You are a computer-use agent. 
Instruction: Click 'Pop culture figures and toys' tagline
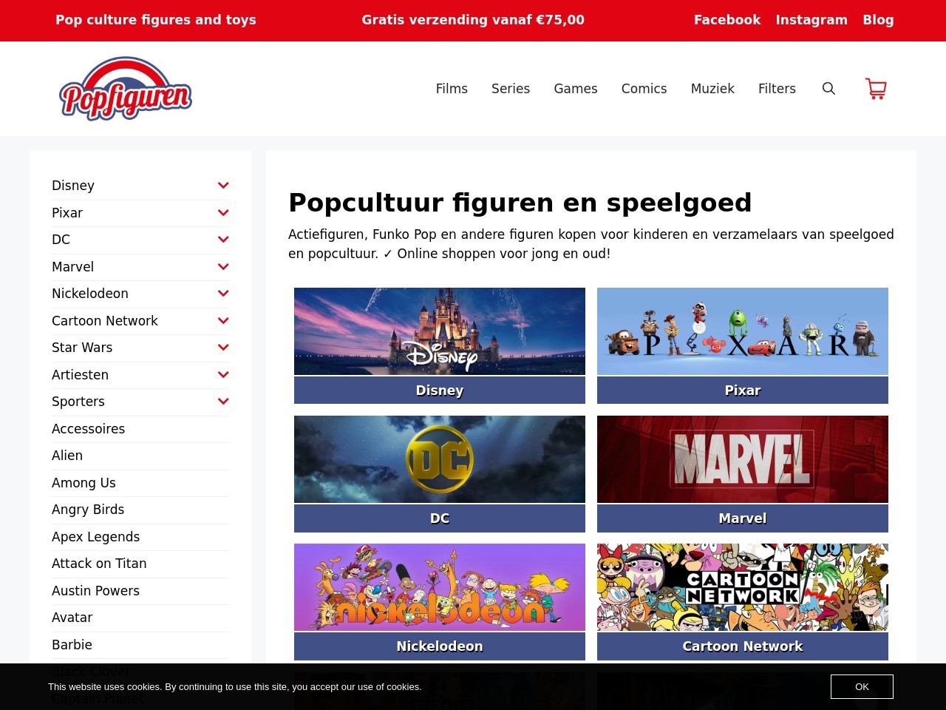[x=156, y=20]
